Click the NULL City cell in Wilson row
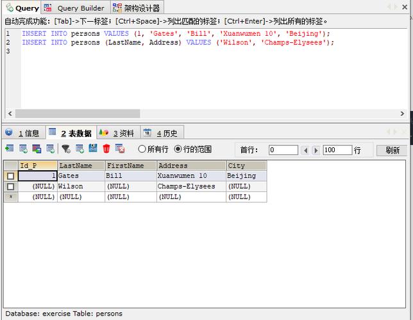 click(x=246, y=186)
